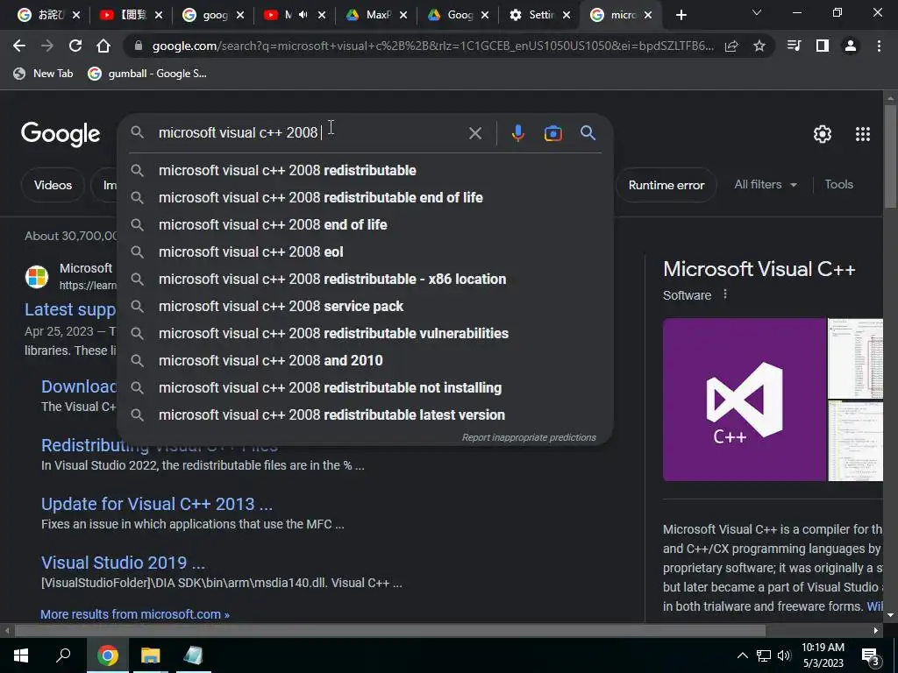
Task: Click the blue magnifier search button
Action: click(588, 133)
